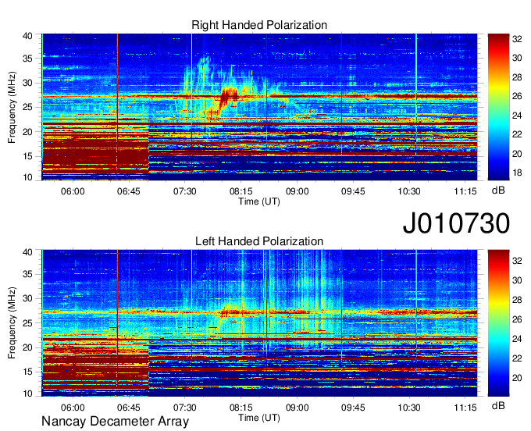Click the Frequency (MHz) label of the right-handed plot
The image size is (531, 431).
pyautogui.click(x=12, y=107)
